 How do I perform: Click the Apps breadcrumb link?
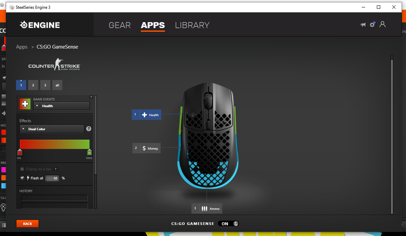click(22, 47)
